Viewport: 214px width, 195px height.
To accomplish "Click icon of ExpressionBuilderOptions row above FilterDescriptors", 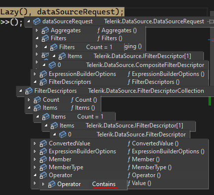I will coord(43,74).
